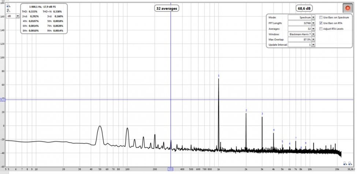Click horizontal zoom-in magnifier at bottom right
Image resolution: width=357 pixels, height=174 pixels.
[x=349, y=163]
